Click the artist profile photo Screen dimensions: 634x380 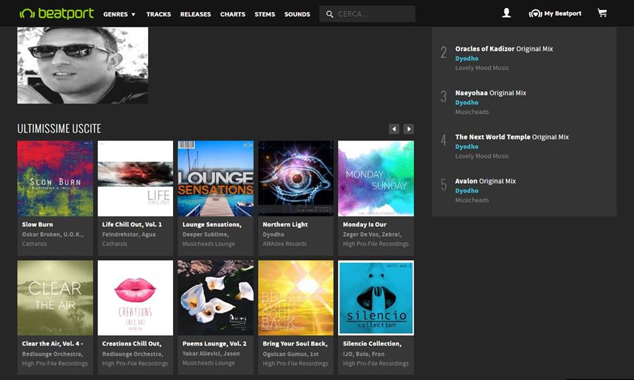(x=83, y=65)
